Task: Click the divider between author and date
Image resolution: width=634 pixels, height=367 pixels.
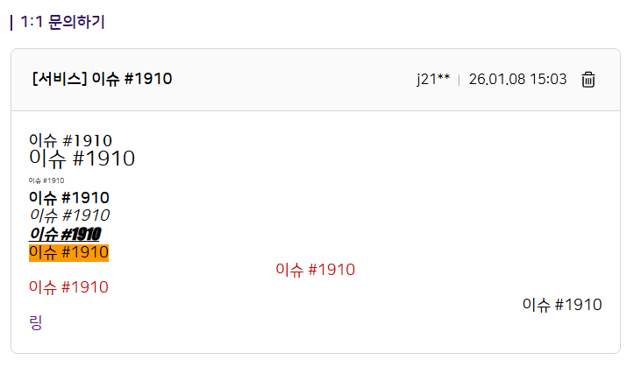Action: pos(459,81)
